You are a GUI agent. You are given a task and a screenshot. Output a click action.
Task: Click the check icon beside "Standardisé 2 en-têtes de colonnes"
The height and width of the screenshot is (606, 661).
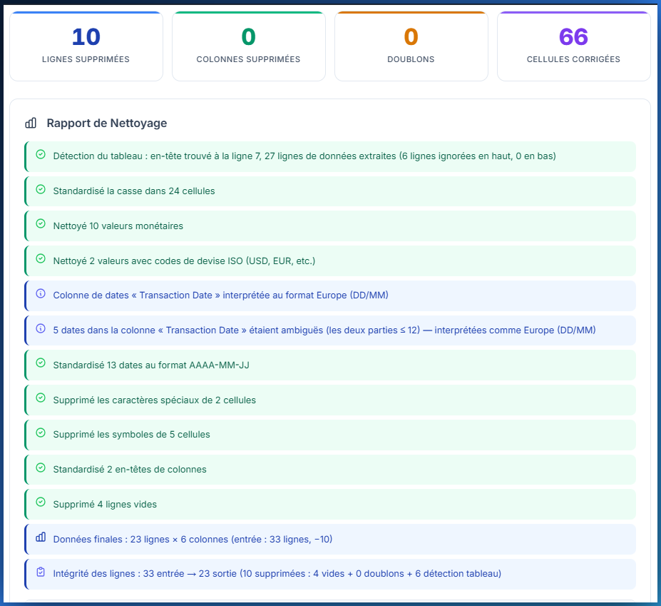(41, 470)
